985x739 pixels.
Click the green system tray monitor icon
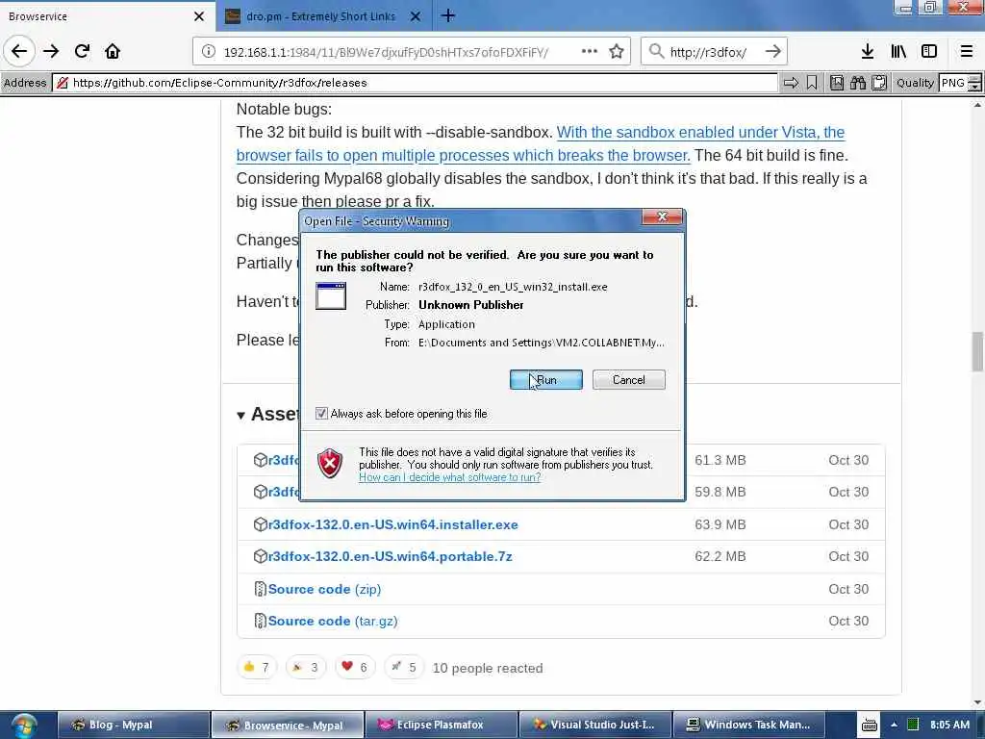[x=914, y=725]
